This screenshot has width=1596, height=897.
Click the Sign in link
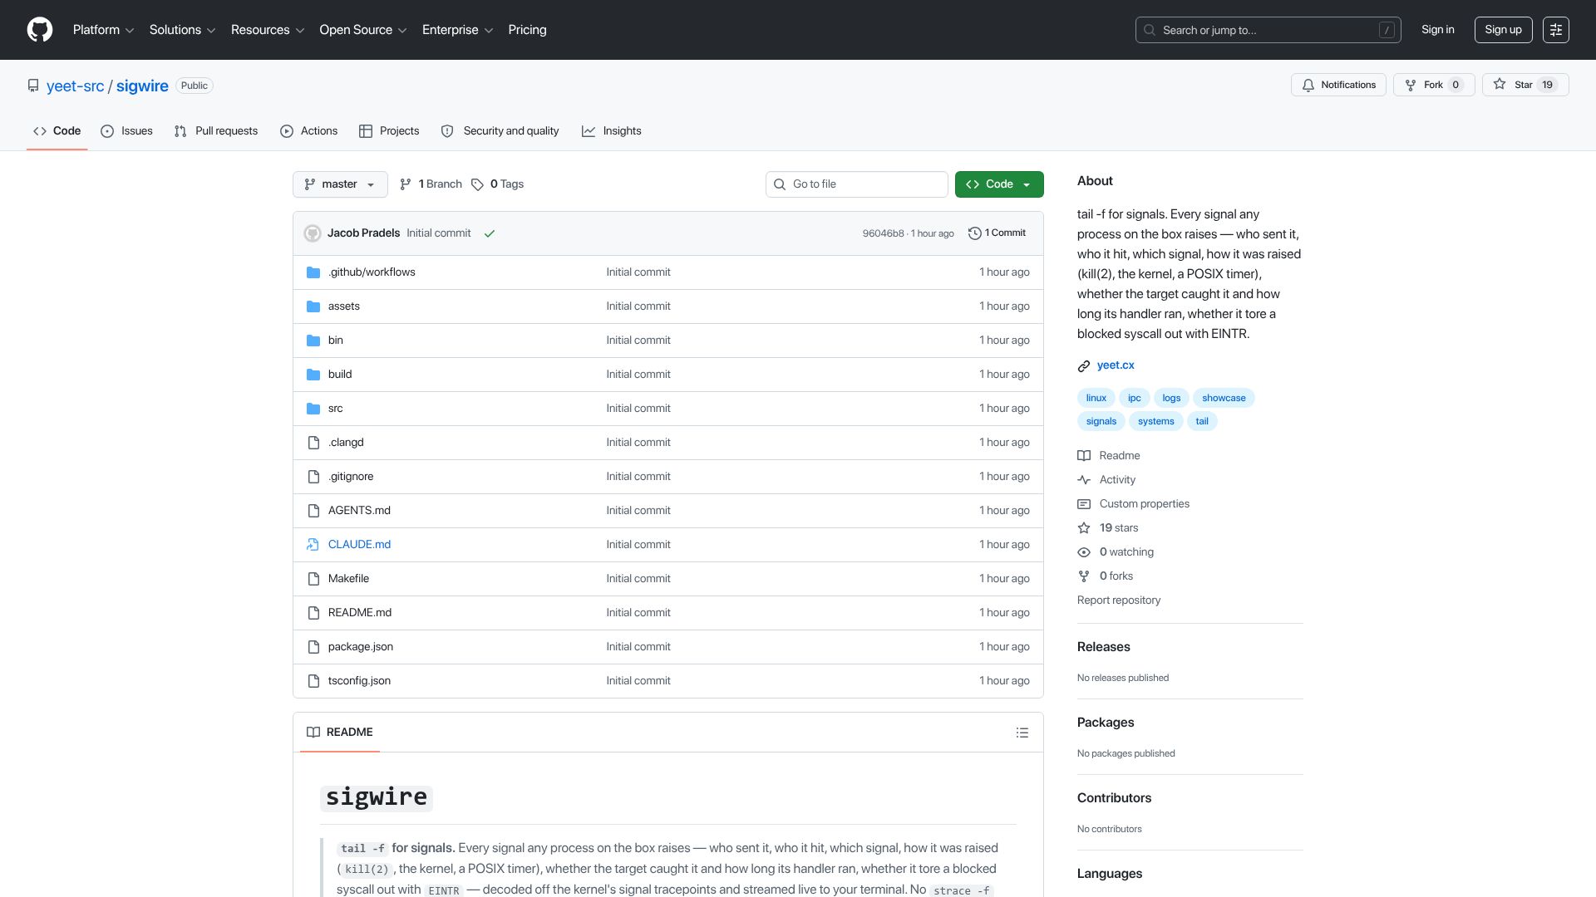point(1437,30)
